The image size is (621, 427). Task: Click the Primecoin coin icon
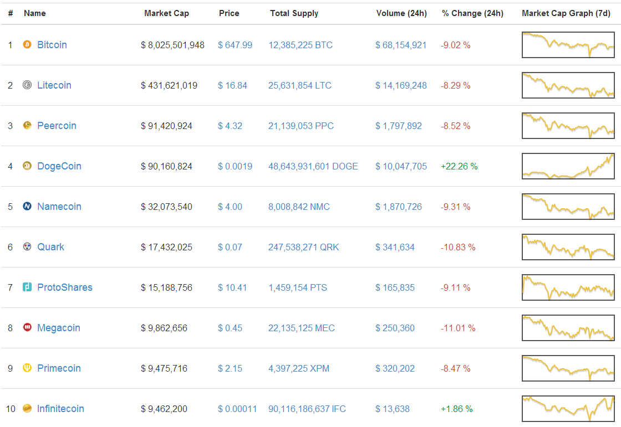[27, 368]
